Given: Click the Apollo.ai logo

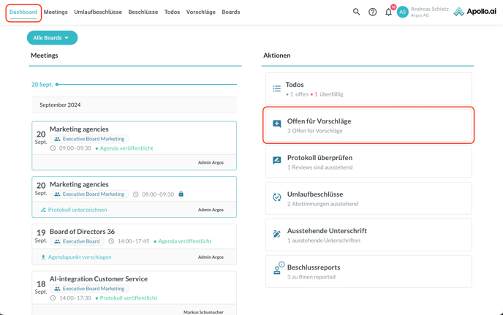Looking at the screenshot, I should click(474, 12).
